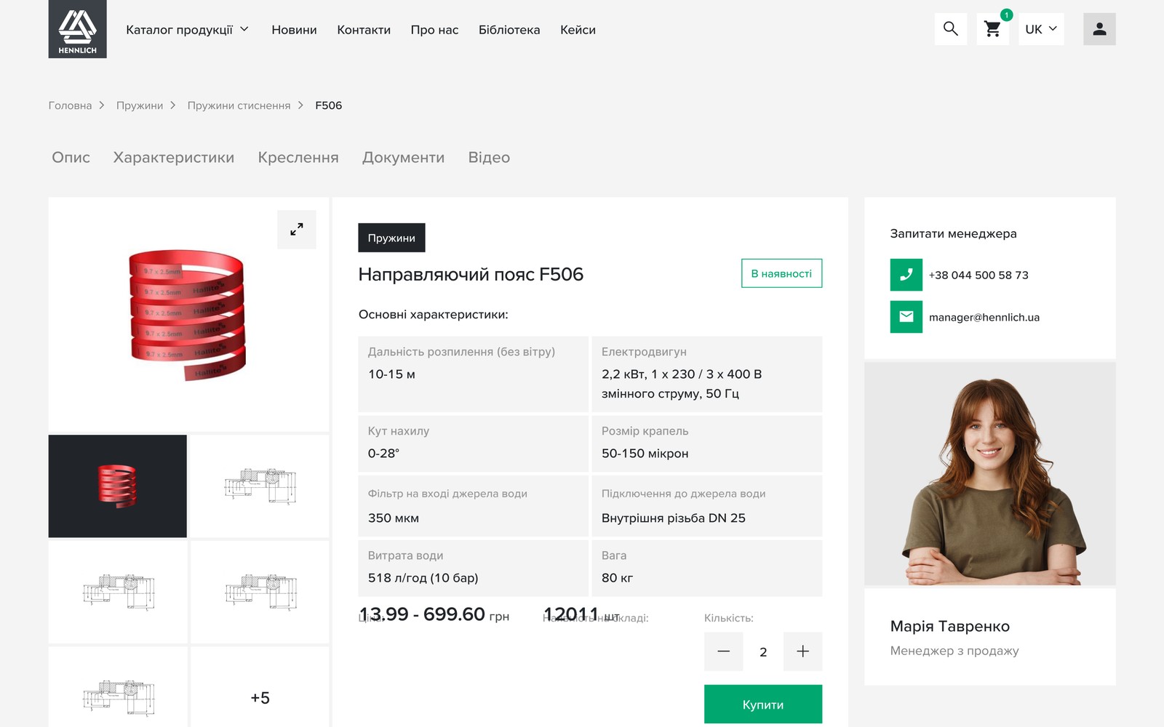
Task: Click the quantity field showing 2
Action: click(x=763, y=652)
